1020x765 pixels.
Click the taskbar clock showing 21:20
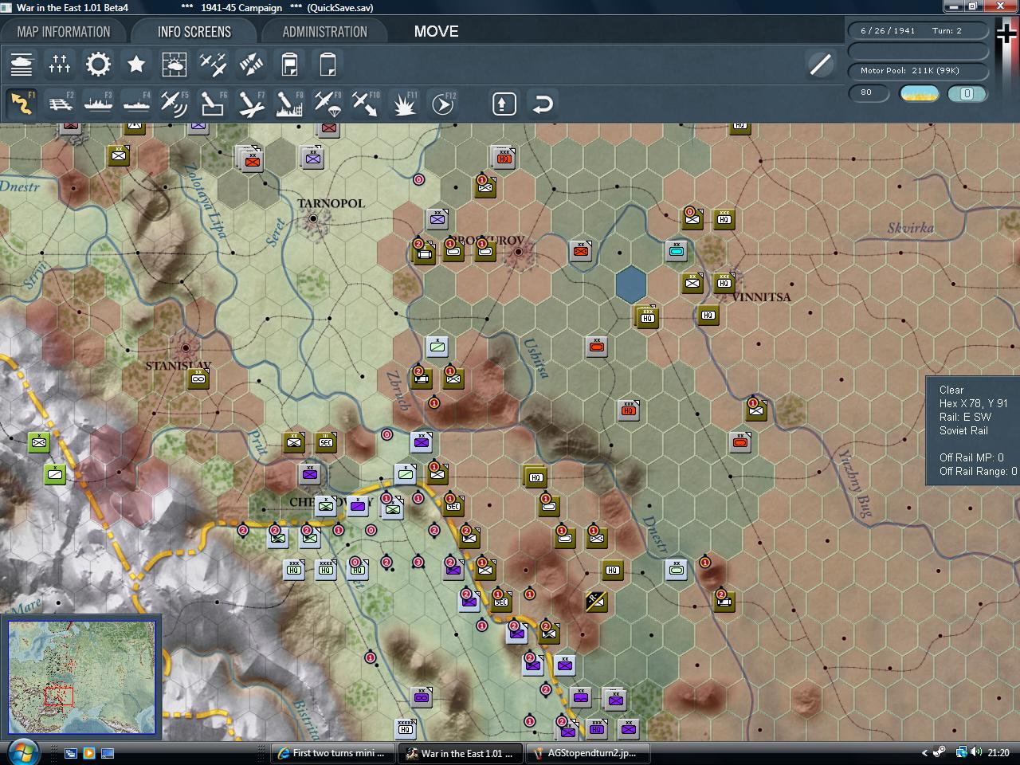(998, 753)
